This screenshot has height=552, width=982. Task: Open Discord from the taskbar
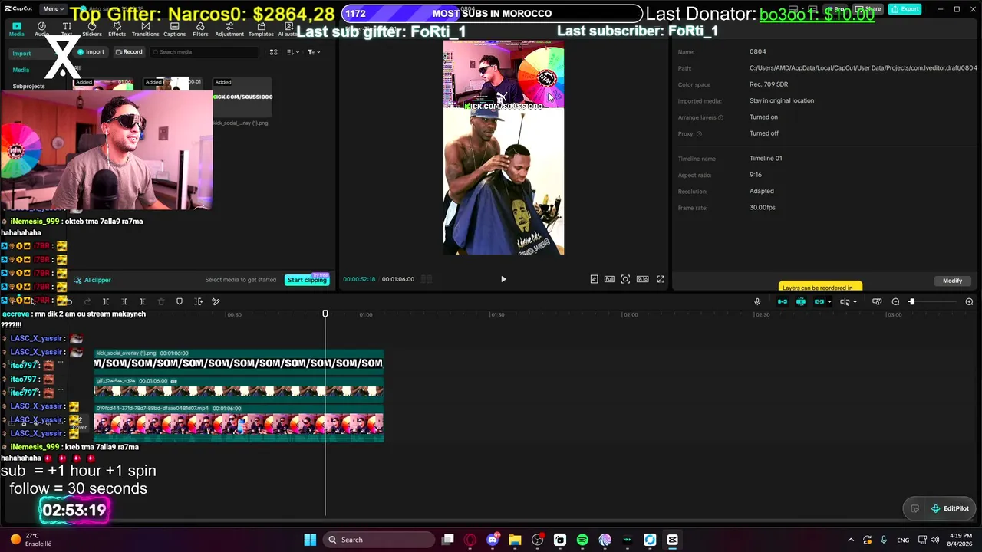click(493, 540)
